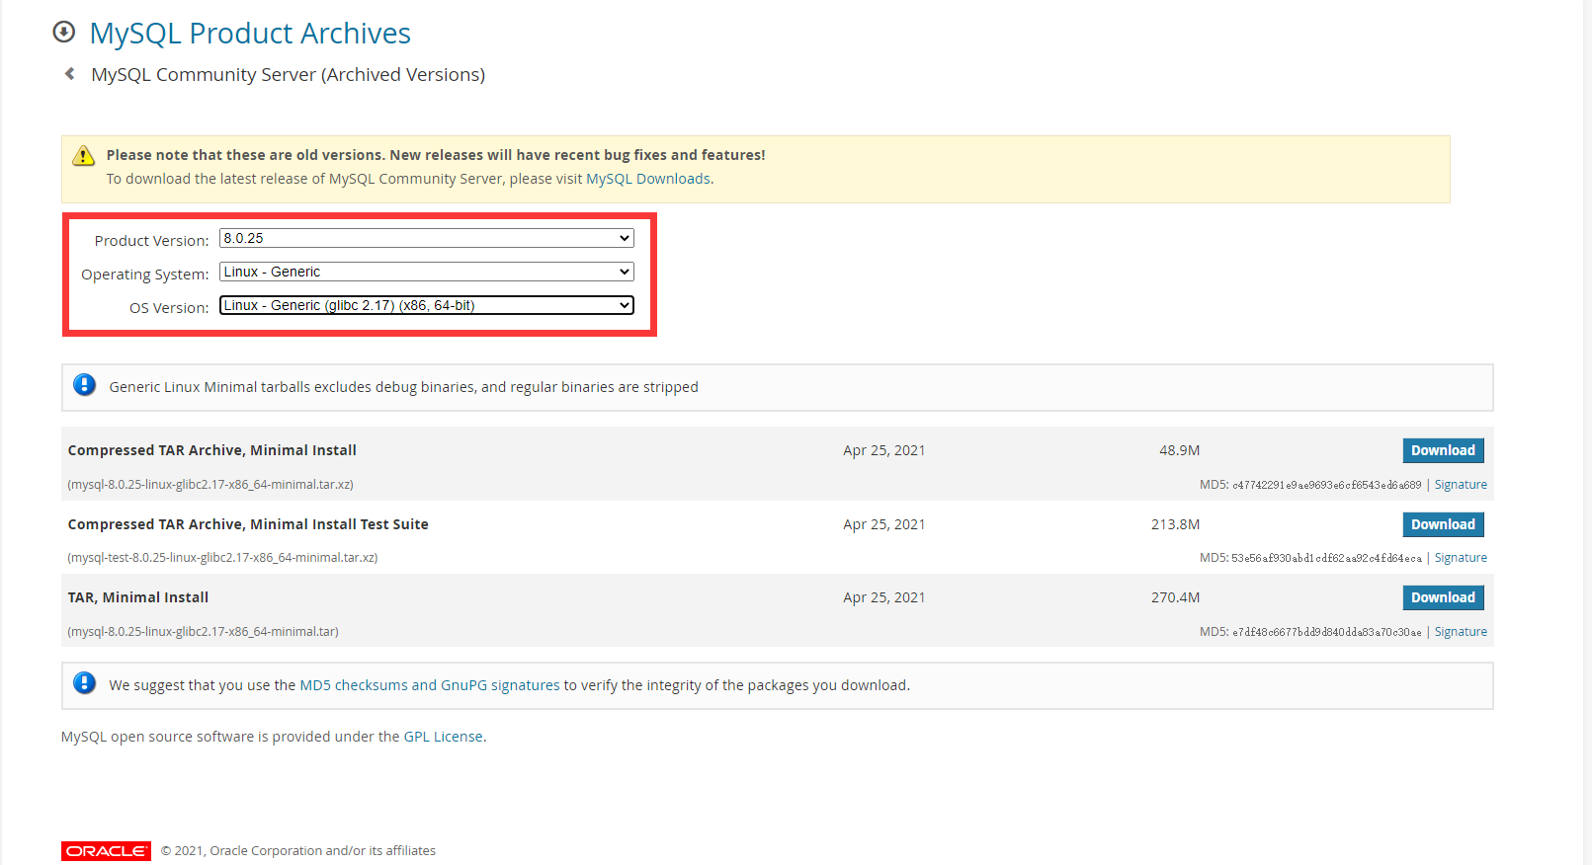This screenshot has height=865, width=1592.
Task: Click filename mysql-8.0.25-linux-glibc2.17-x86_64-minimal.tar)
Action: coord(203,632)
